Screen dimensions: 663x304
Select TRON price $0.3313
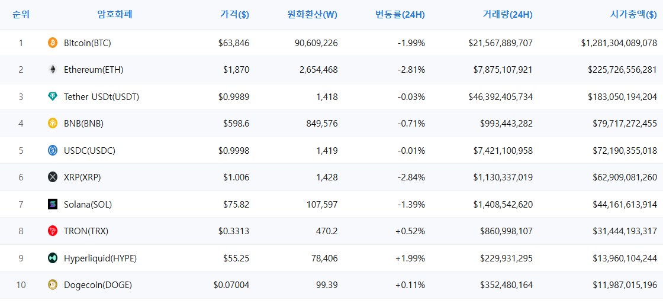point(234,231)
